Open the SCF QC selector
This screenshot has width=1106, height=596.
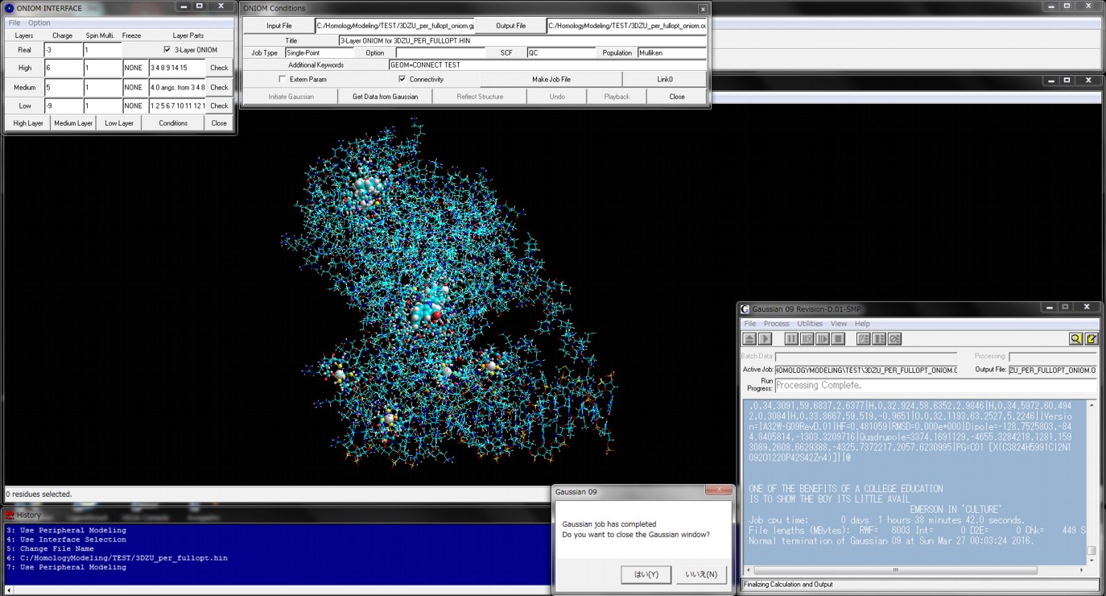pyautogui.click(x=561, y=52)
